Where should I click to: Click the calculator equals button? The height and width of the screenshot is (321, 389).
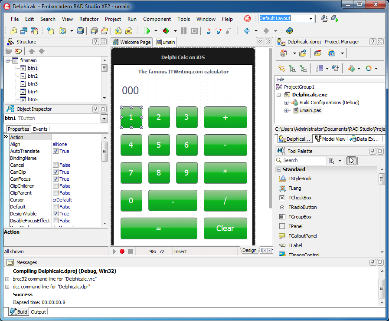tap(159, 228)
